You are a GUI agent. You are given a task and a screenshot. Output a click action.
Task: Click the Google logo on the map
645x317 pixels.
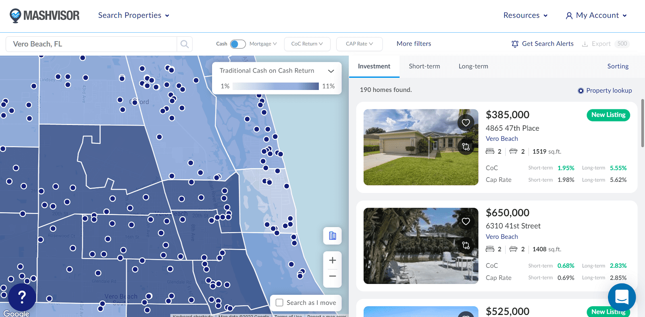click(x=16, y=313)
